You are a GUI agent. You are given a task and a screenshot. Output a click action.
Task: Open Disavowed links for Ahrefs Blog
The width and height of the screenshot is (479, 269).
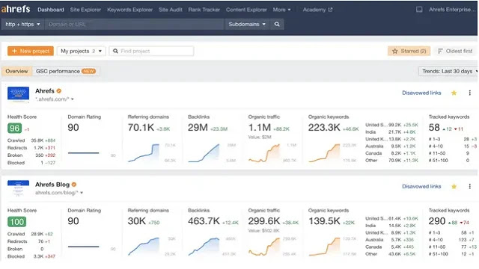pyautogui.click(x=421, y=186)
